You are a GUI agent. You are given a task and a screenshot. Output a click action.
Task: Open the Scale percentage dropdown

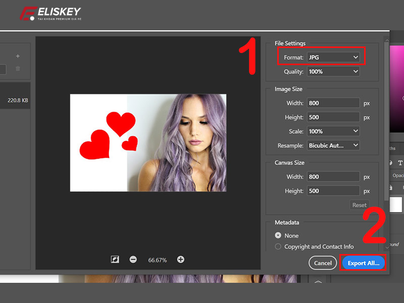333,131
